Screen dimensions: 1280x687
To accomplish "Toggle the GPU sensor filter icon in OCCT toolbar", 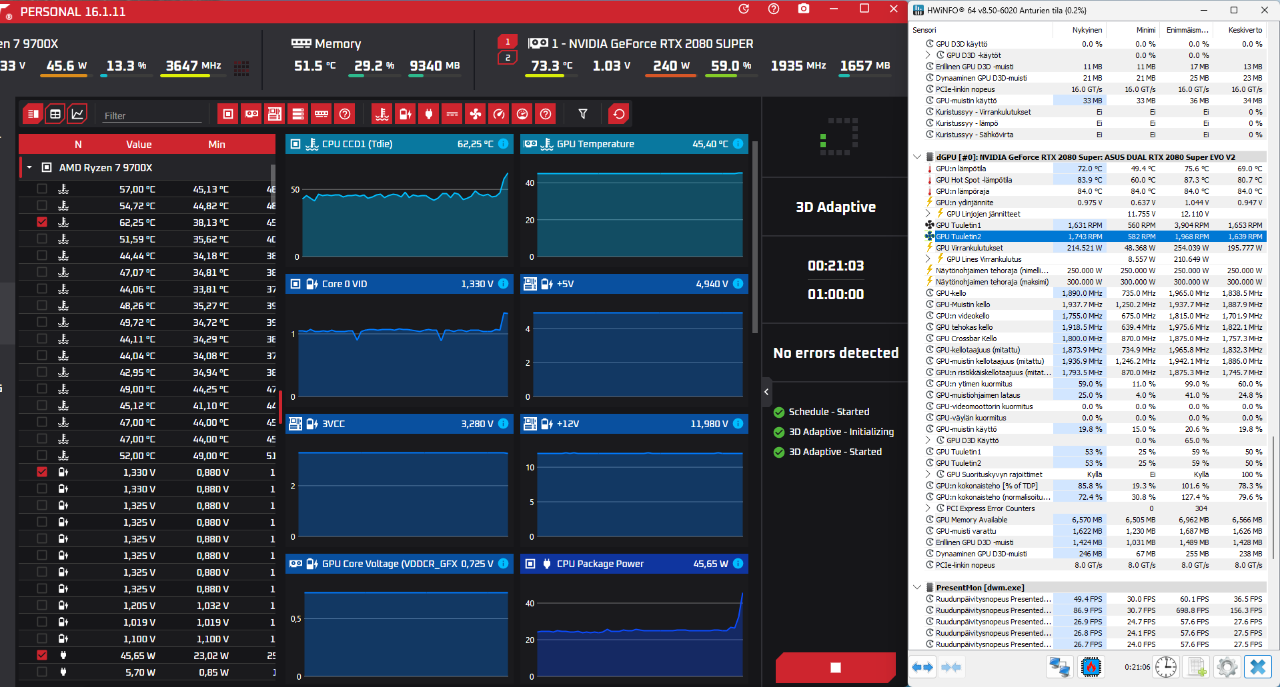I will pos(251,114).
